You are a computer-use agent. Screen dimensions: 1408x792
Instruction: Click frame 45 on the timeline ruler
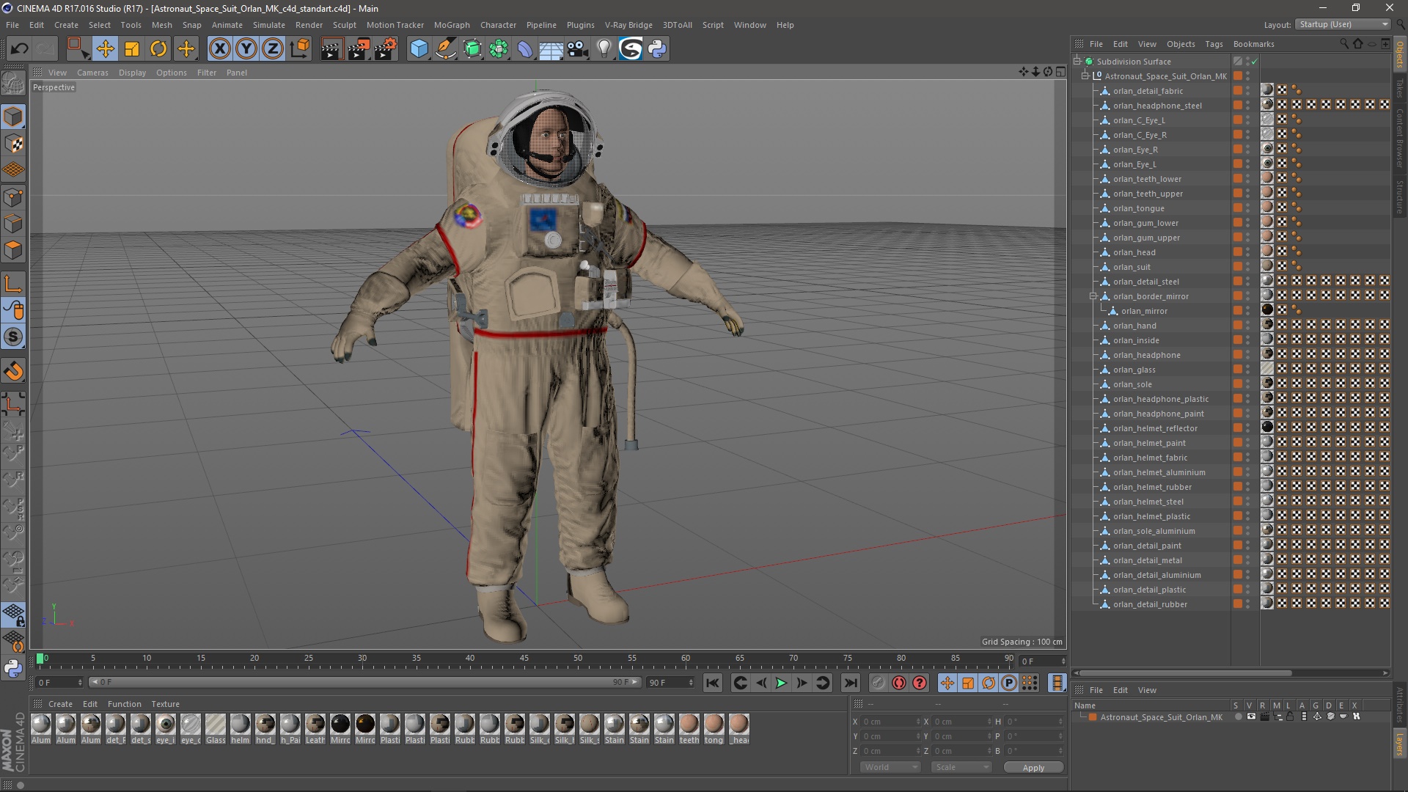pos(524,659)
